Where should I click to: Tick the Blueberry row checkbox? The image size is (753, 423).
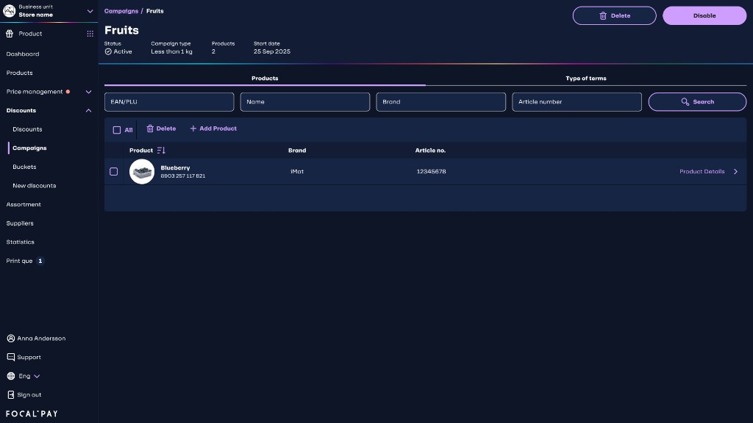click(x=114, y=172)
